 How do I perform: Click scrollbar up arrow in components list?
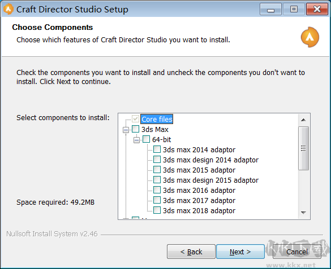coord(303,120)
